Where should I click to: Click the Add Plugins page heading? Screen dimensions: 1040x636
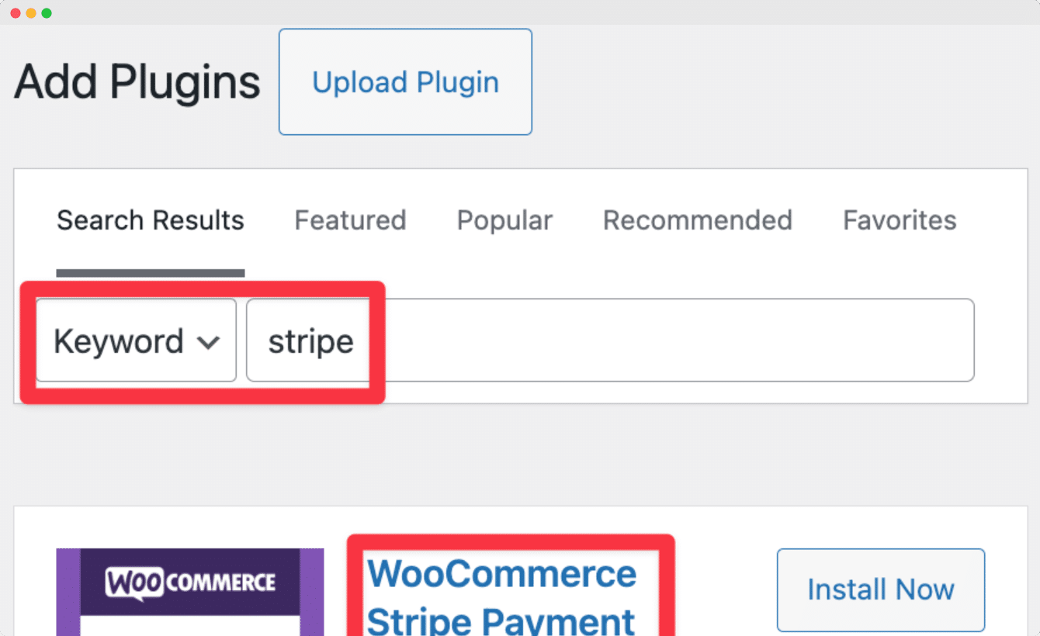[137, 82]
